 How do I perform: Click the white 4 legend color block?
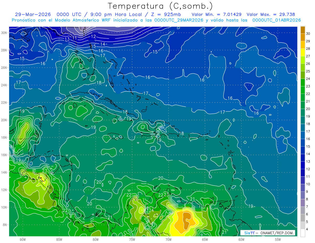(303, 233)
